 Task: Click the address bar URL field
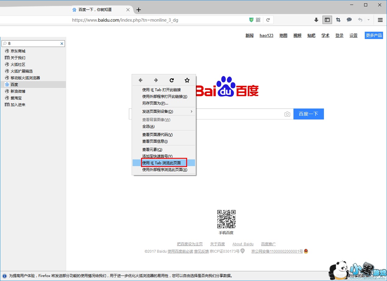click(x=158, y=20)
